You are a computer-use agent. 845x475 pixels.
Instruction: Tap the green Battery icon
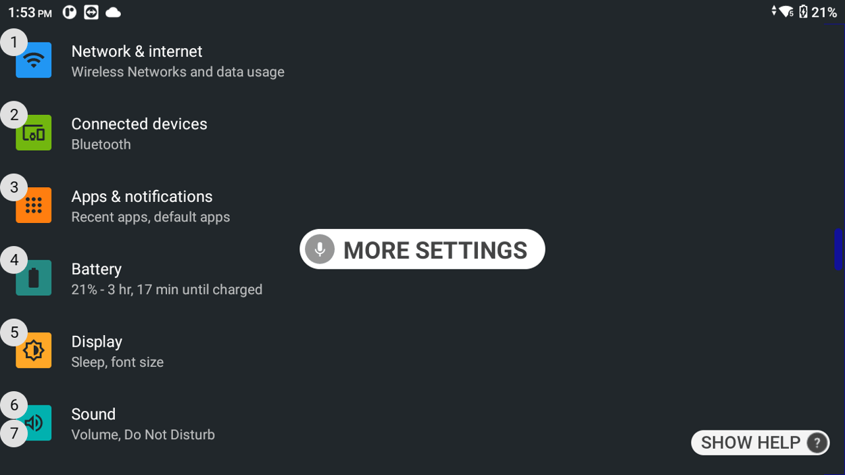pyautogui.click(x=33, y=278)
